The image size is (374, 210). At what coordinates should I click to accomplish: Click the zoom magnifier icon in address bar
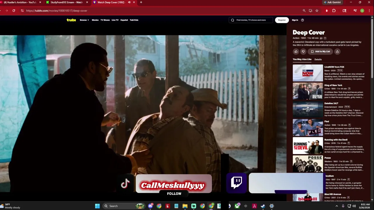(304, 10)
